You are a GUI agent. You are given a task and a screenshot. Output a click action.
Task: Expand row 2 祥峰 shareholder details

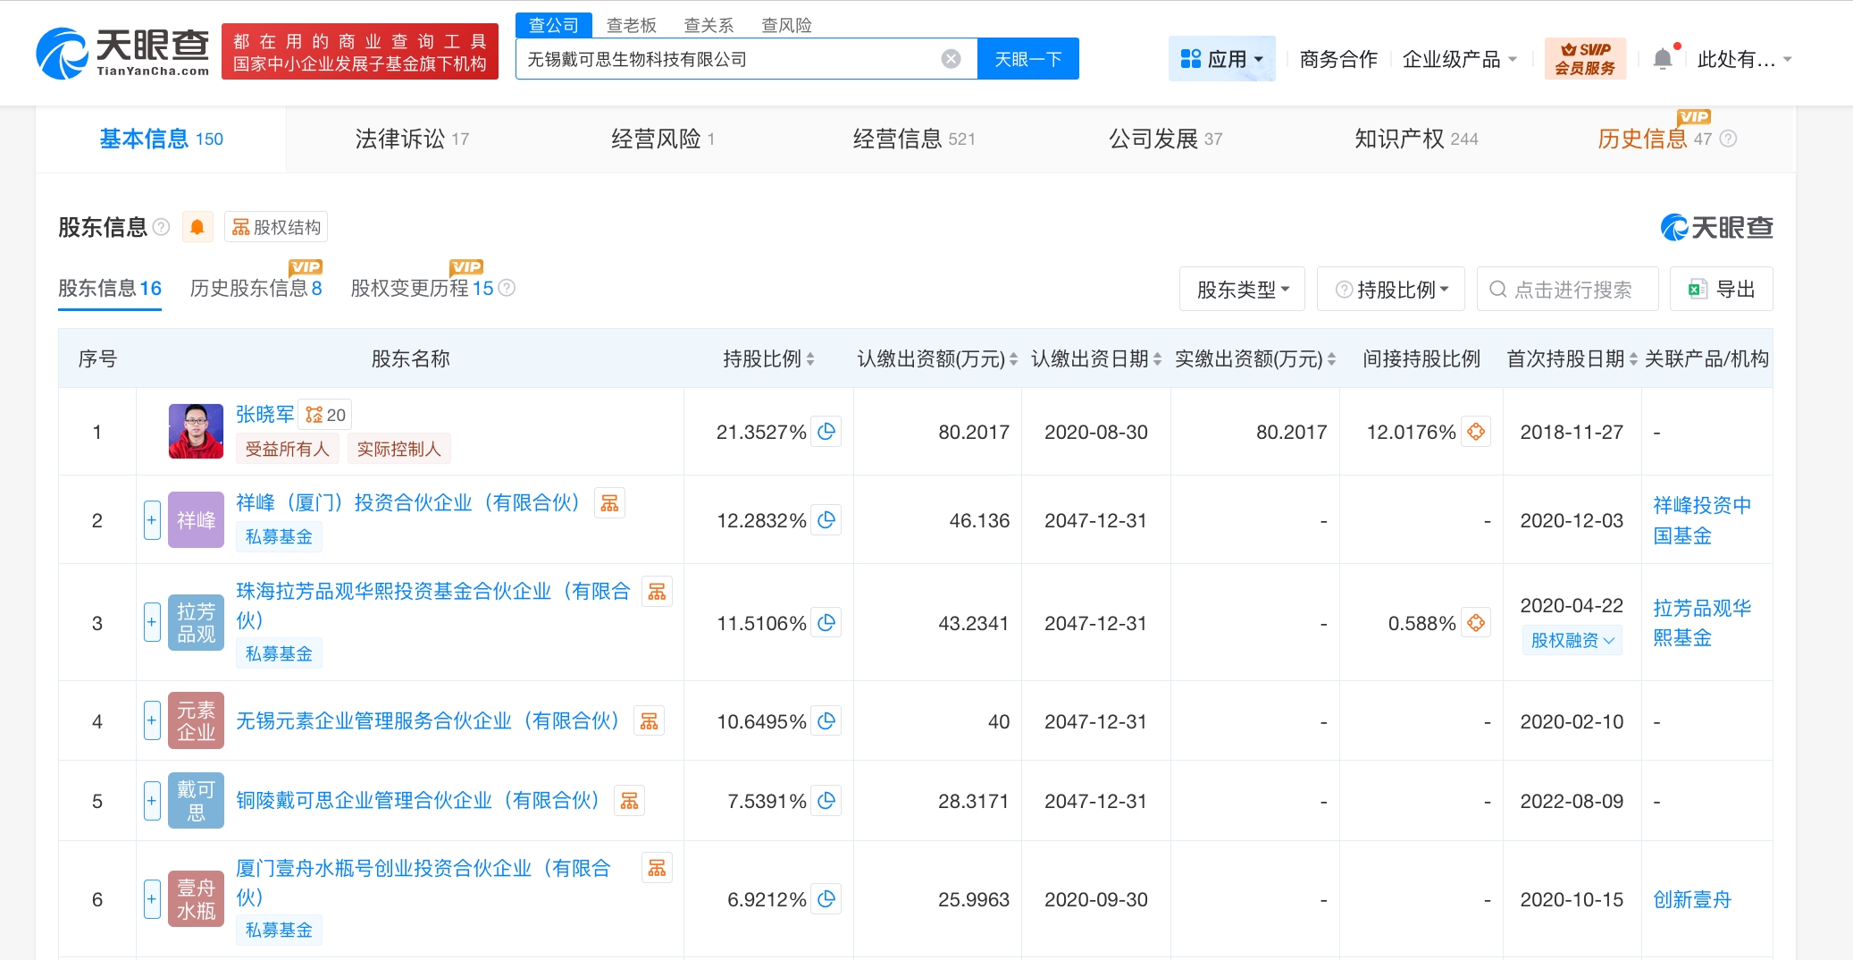pyautogui.click(x=152, y=520)
